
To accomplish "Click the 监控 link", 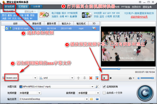I will [102, 16].
